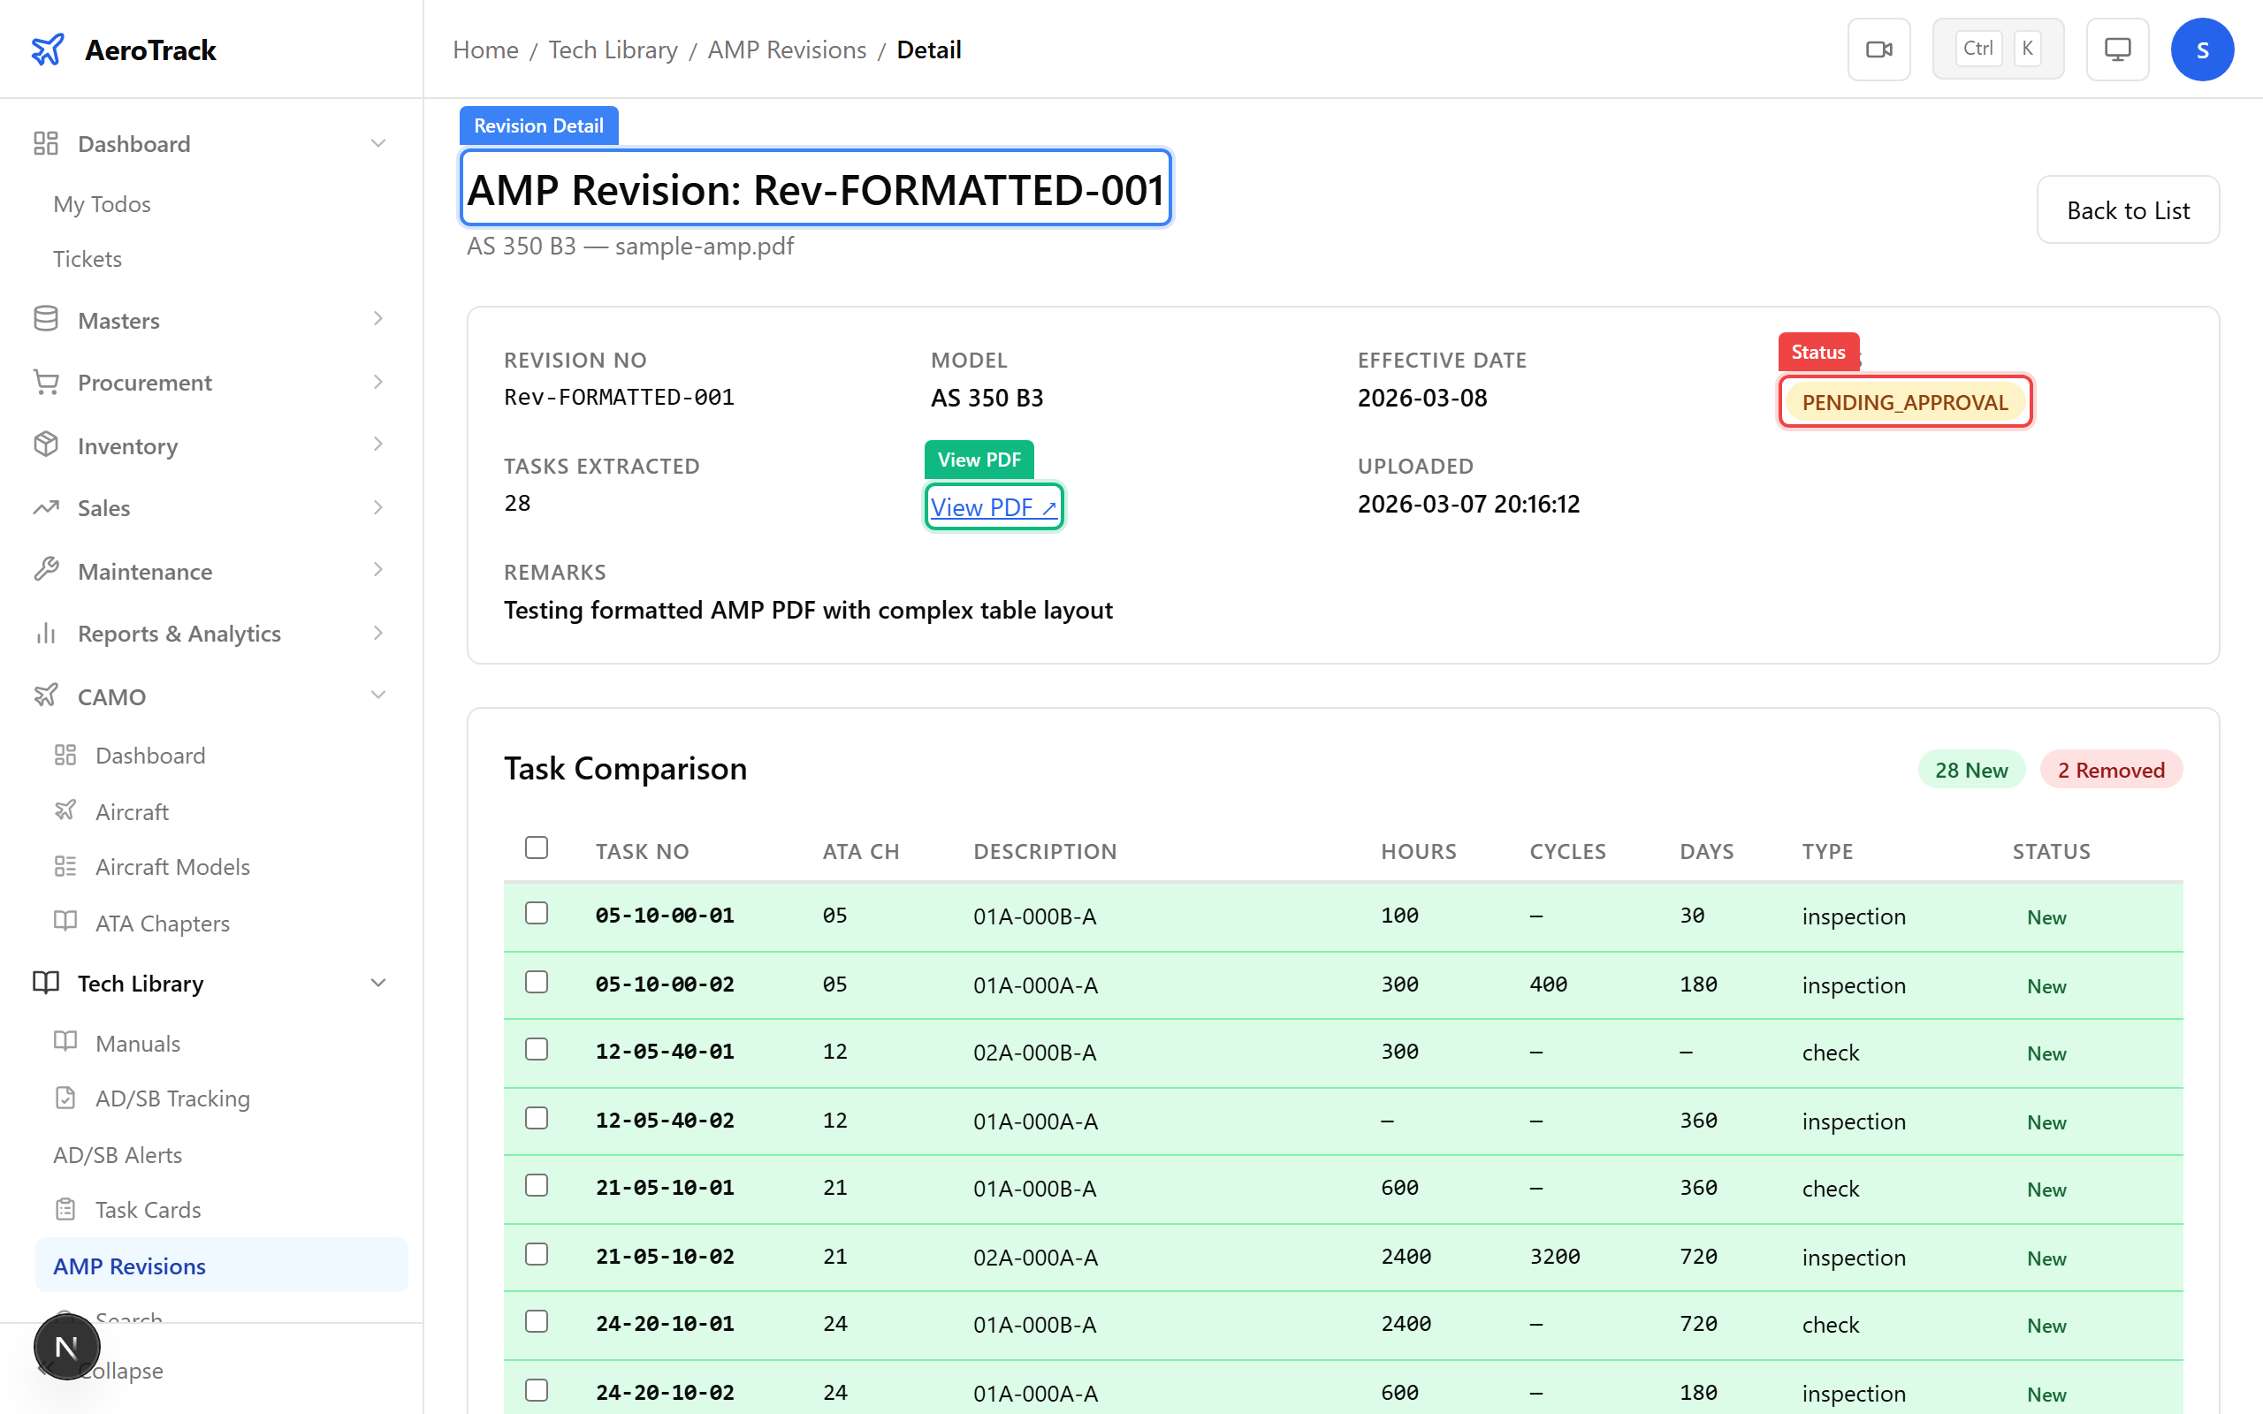Click the Procurement shopping cart icon
The height and width of the screenshot is (1414, 2263).
coord(46,382)
